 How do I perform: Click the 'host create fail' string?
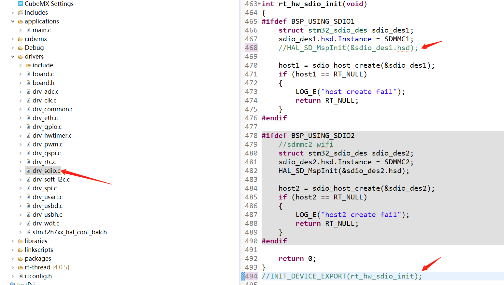(x=359, y=92)
